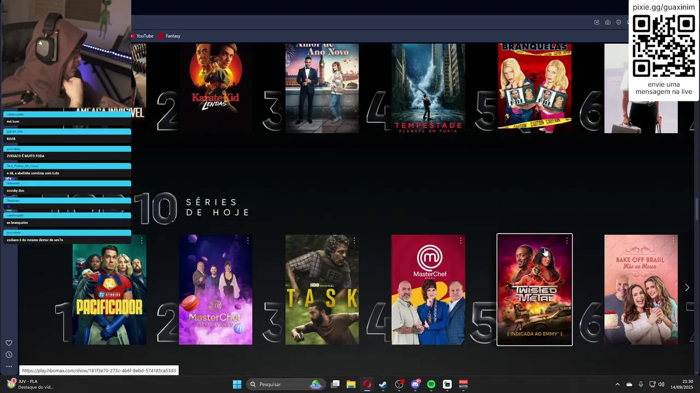
Task: Open the volume tray icon
Action: coord(661,384)
